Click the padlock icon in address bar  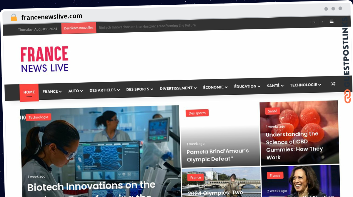14,17
